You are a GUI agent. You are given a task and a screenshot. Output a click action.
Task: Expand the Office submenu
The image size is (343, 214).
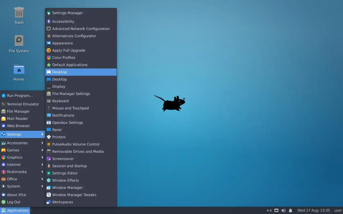click(x=23, y=179)
